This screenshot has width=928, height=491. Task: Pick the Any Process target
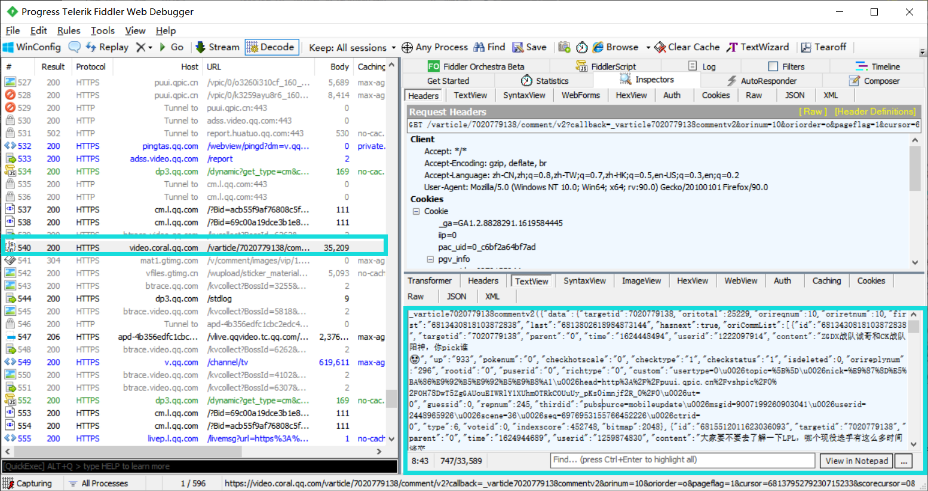[x=434, y=47]
